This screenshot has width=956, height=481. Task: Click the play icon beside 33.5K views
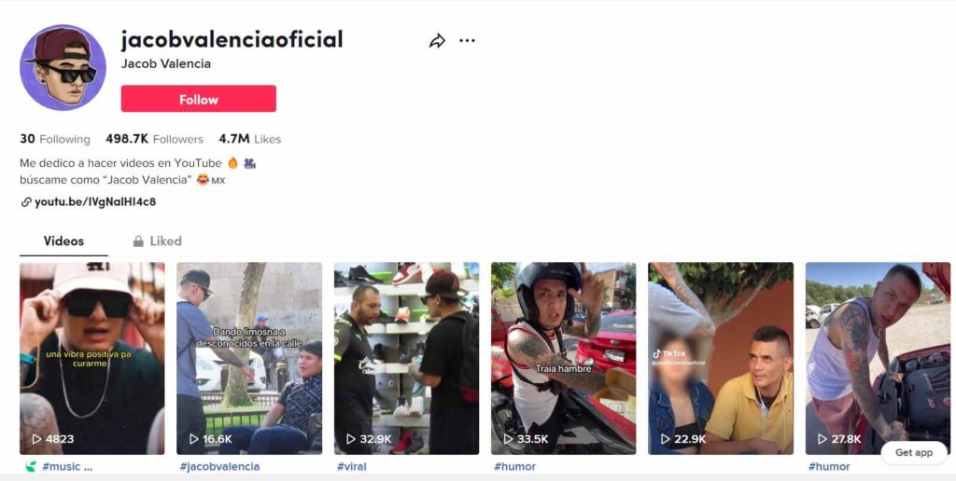(x=508, y=438)
